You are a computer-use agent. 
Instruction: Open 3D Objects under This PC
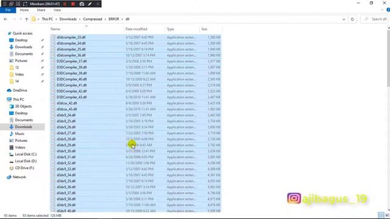23,106
